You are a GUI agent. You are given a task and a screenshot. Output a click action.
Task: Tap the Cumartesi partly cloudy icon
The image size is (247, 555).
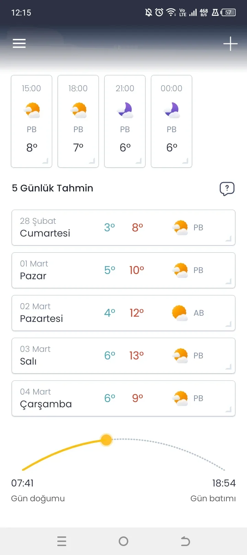pyautogui.click(x=180, y=228)
